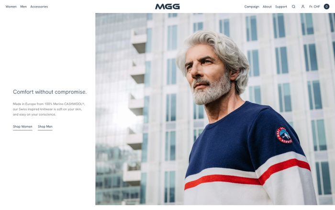Click the round sleeve badge on sweater
This screenshot has height=210, width=335.
pyautogui.click(x=284, y=135)
